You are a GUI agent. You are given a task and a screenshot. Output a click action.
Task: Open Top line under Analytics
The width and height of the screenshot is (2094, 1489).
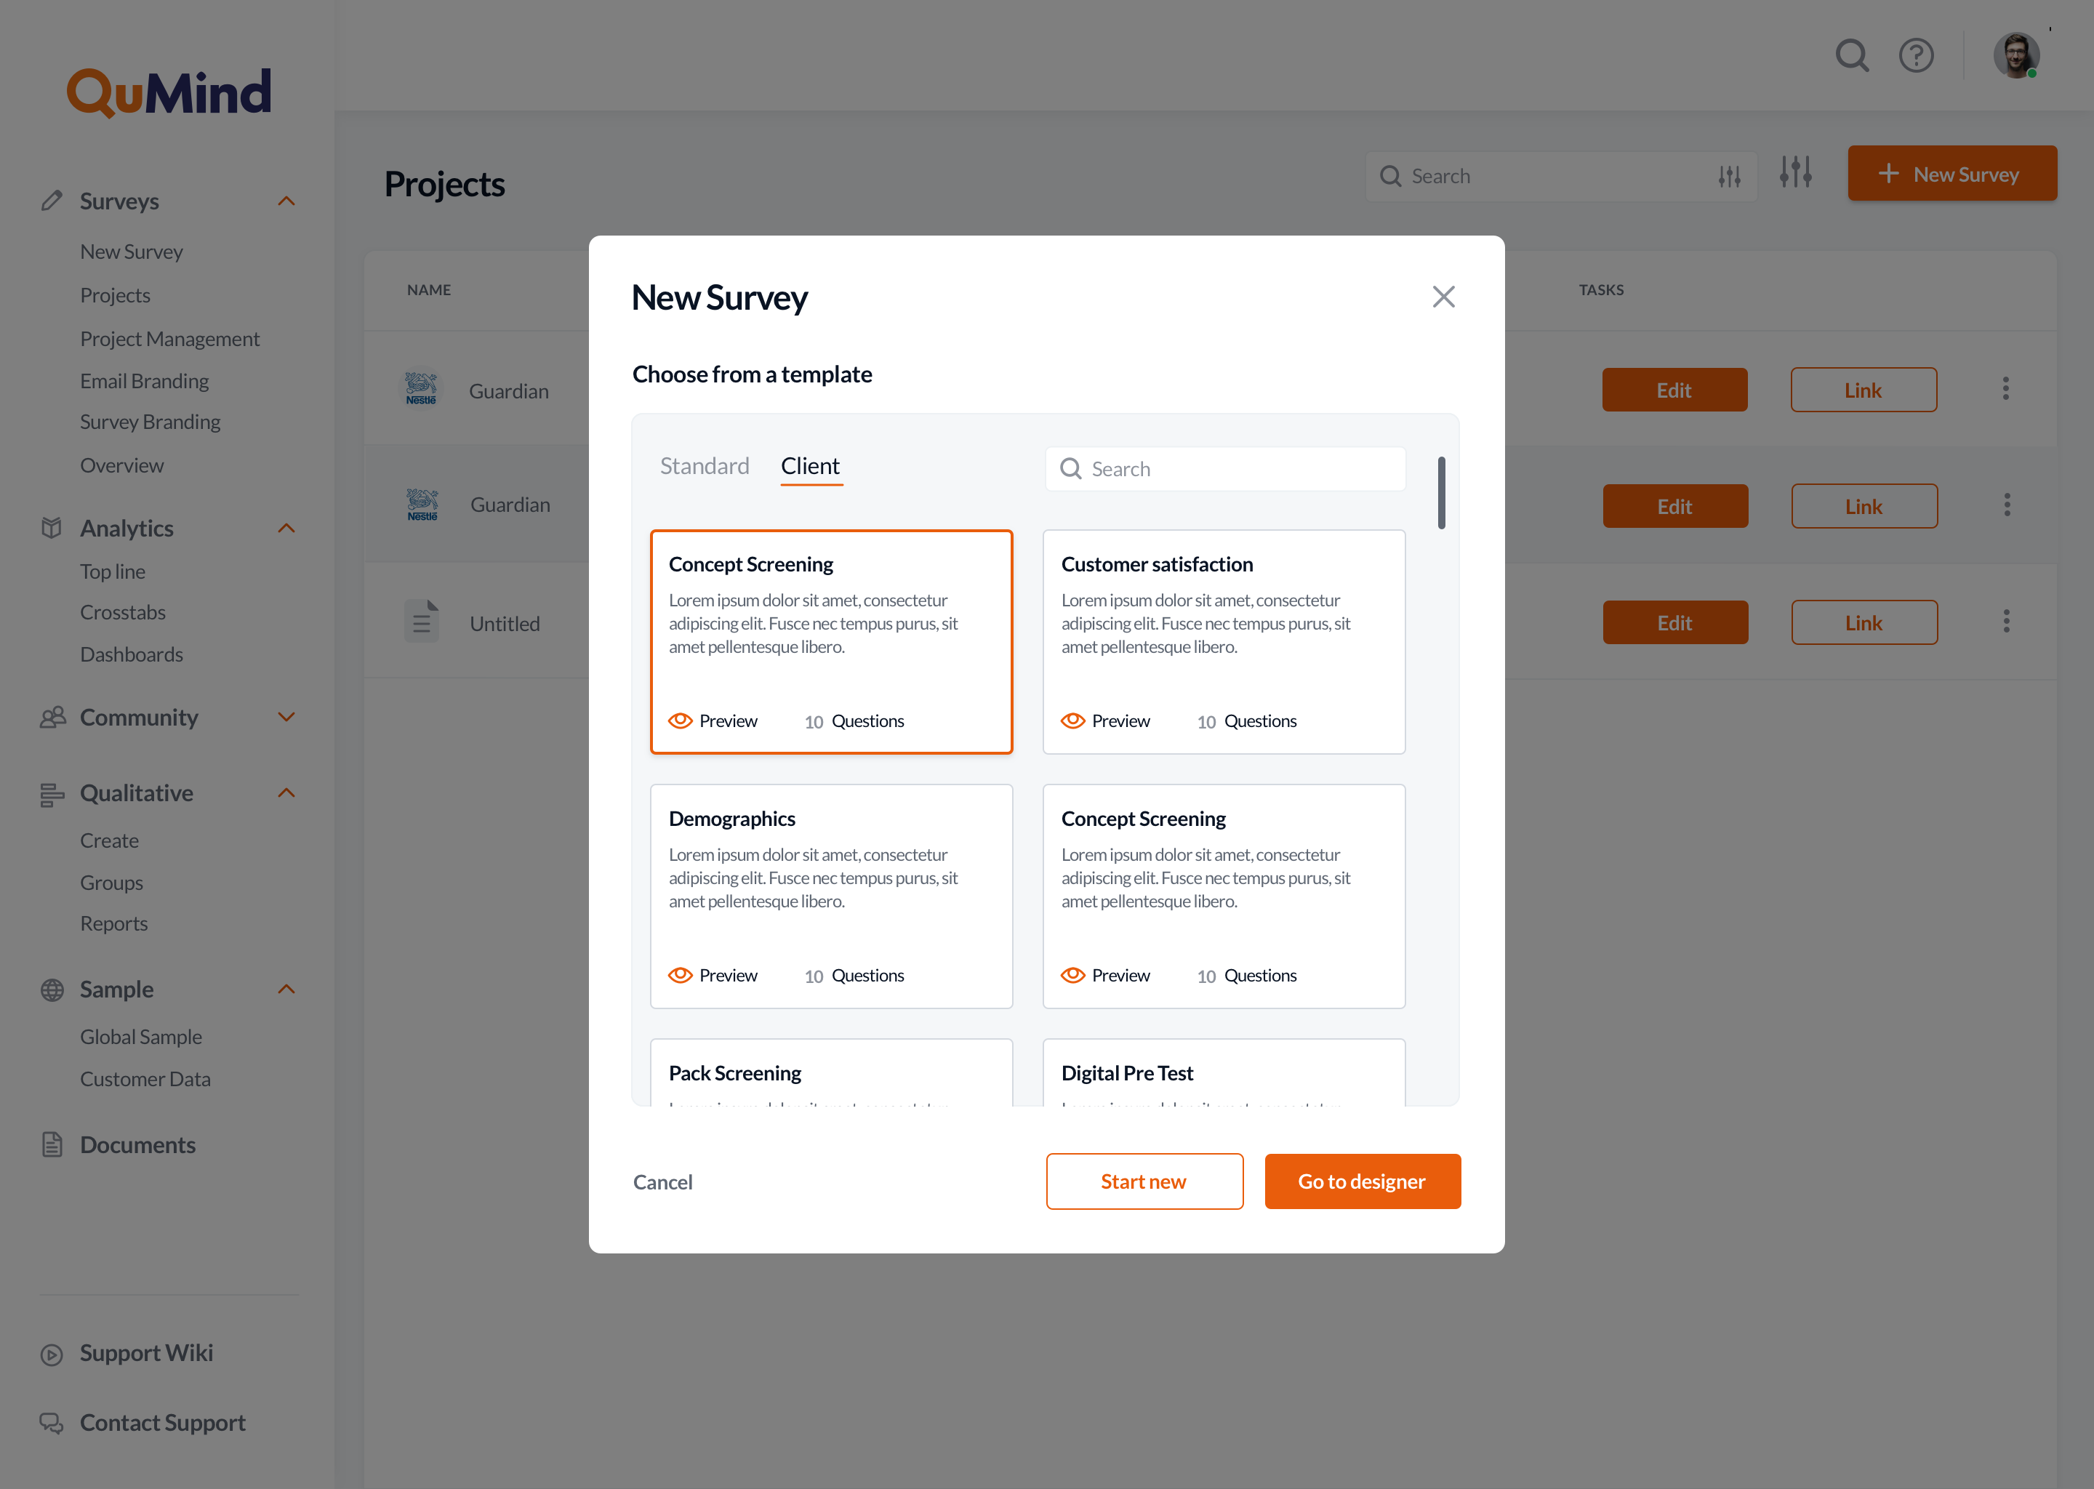(x=112, y=571)
